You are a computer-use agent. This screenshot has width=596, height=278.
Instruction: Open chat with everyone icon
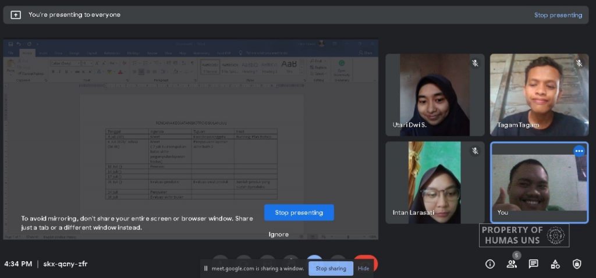(534, 264)
